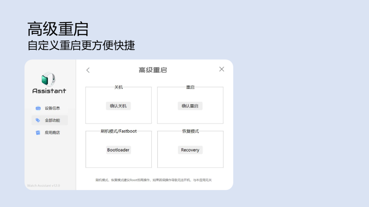369x207 pixels.
Task: Click the 恢复模式 group label
Action: pos(190,131)
